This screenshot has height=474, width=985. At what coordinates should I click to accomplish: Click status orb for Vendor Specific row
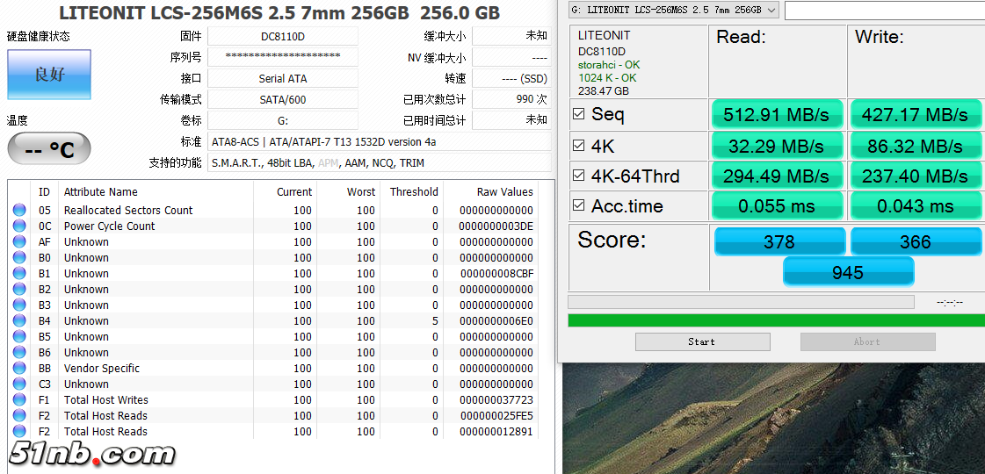[x=19, y=368]
